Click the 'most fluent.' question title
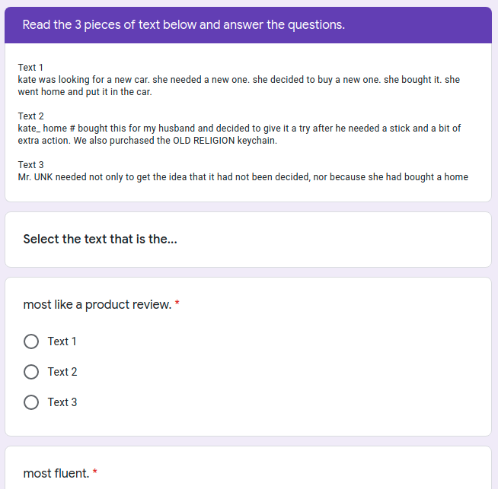Image resolution: width=498 pixels, height=489 pixels. click(56, 474)
